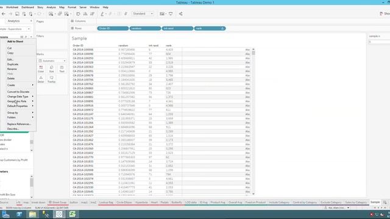
Task: Click the Tableau taskbar icon
Action: [x=59, y=214]
